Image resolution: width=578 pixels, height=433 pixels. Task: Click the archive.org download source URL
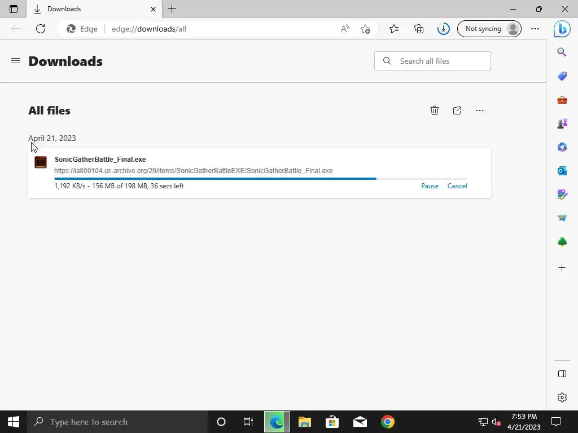(194, 171)
